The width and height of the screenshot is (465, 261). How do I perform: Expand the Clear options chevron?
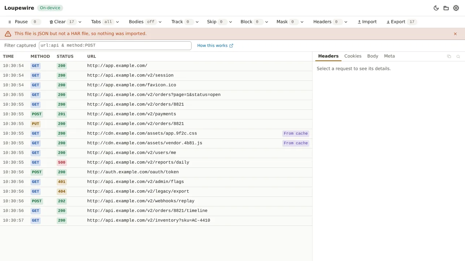[80, 22]
